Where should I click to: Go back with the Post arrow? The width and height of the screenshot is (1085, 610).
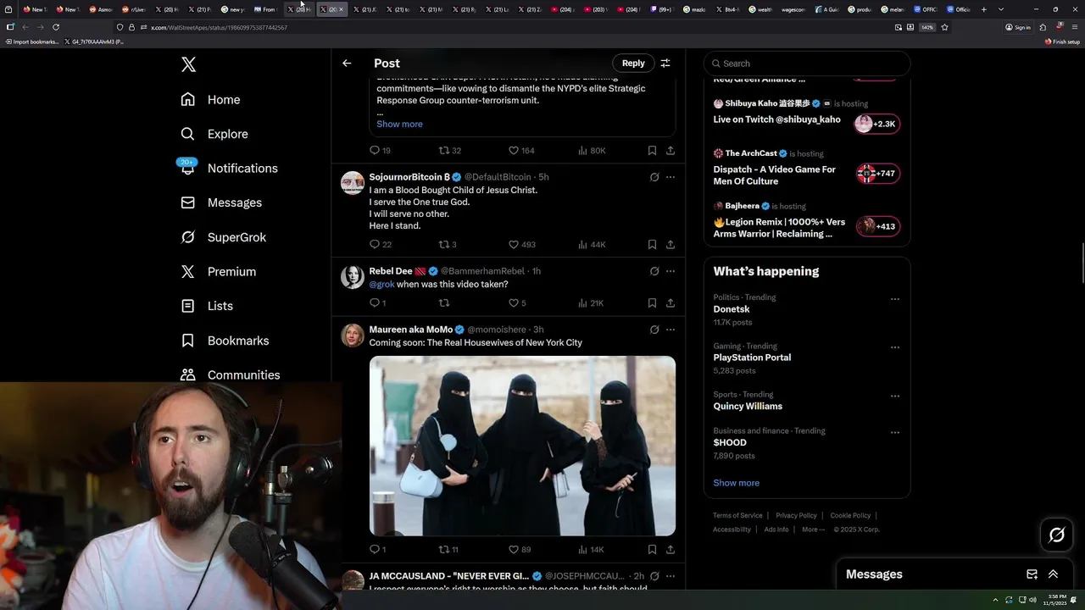pos(347,63)
